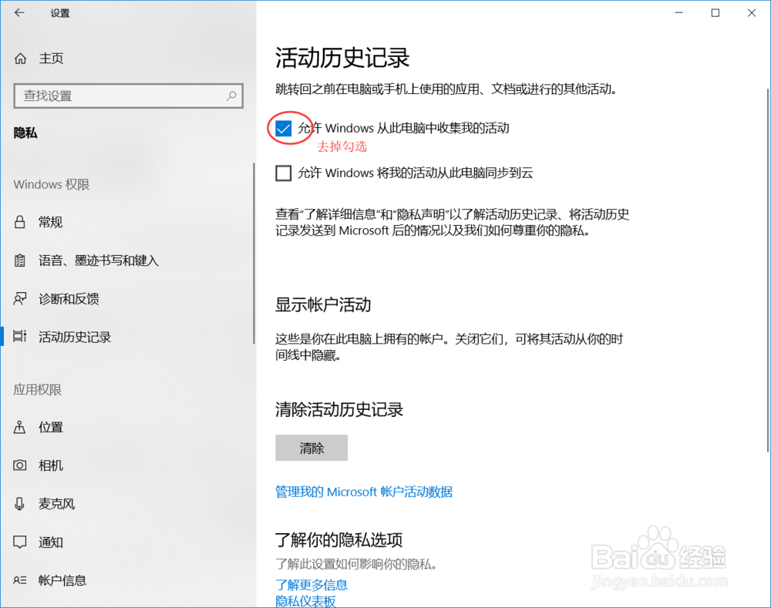The height and width of the screenshot is (608, 771).
Task: Check 允许 Windows 将我的活动从此电脑同步到云
Action: click(283, 173)
